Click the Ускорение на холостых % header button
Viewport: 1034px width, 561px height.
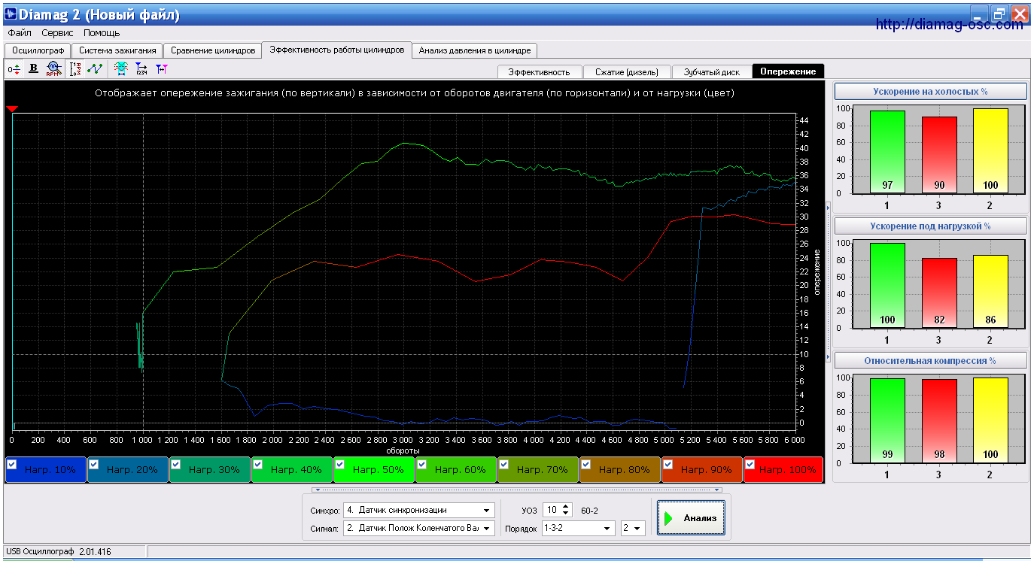pyautogui.click(x=930, y=91)
